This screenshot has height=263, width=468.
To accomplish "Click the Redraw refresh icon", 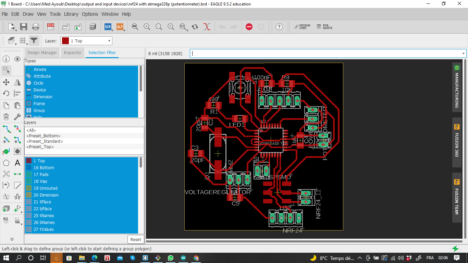I will 195,27.
